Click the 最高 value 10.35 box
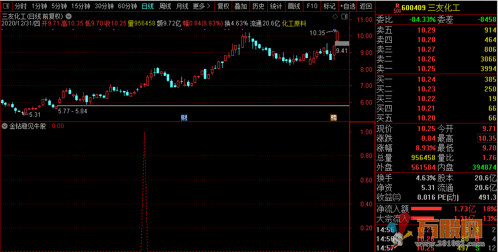 pyautogui.click(x=487, y=138)
